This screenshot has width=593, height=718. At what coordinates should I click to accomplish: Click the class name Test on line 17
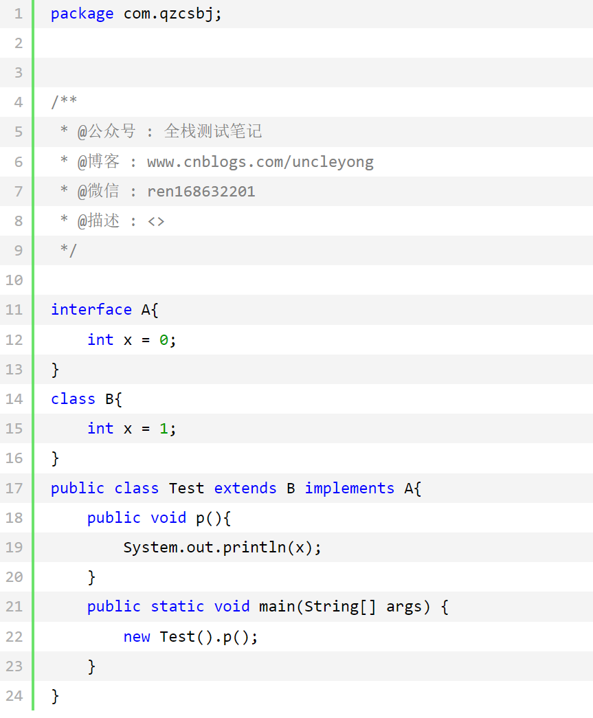pyautogui.click(x=186, y=488)
